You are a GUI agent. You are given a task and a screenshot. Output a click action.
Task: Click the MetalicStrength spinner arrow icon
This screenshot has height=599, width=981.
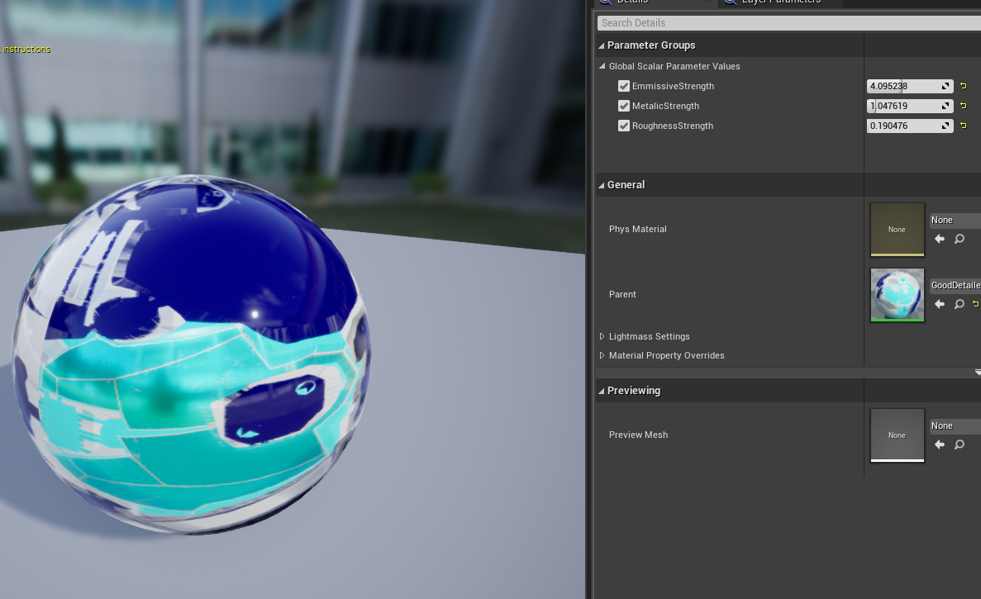[x=946, y=107]
